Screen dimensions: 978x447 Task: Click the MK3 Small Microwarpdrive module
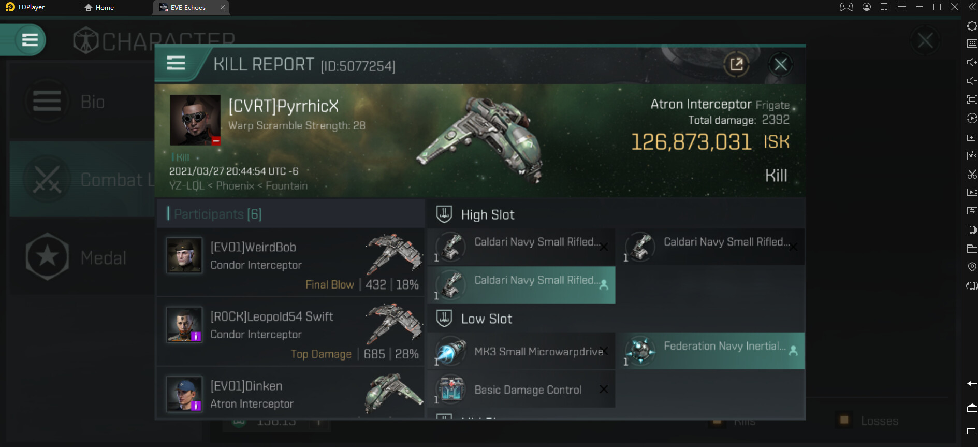521,352
